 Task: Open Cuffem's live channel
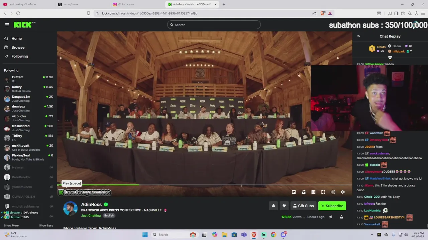[28, 79]
